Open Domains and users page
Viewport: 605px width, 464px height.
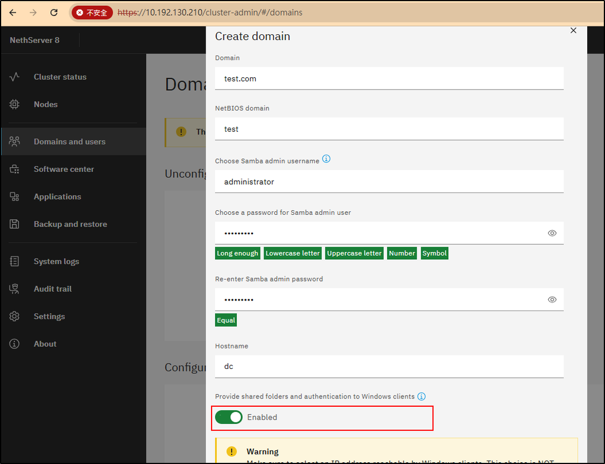[73, 142]
